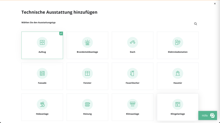Click the Haustür card label
The width and height of the screenshot is (220, 123).
point(177,83)
